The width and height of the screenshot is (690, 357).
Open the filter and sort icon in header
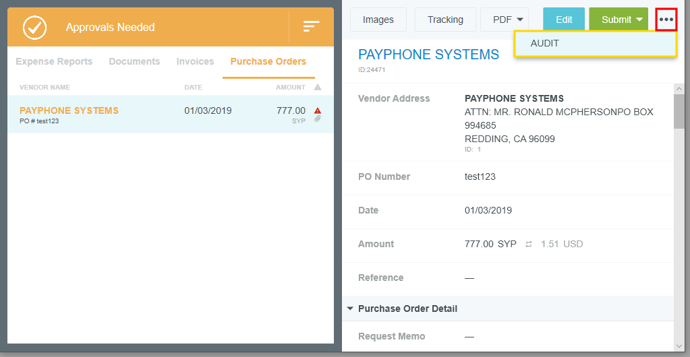311,27
